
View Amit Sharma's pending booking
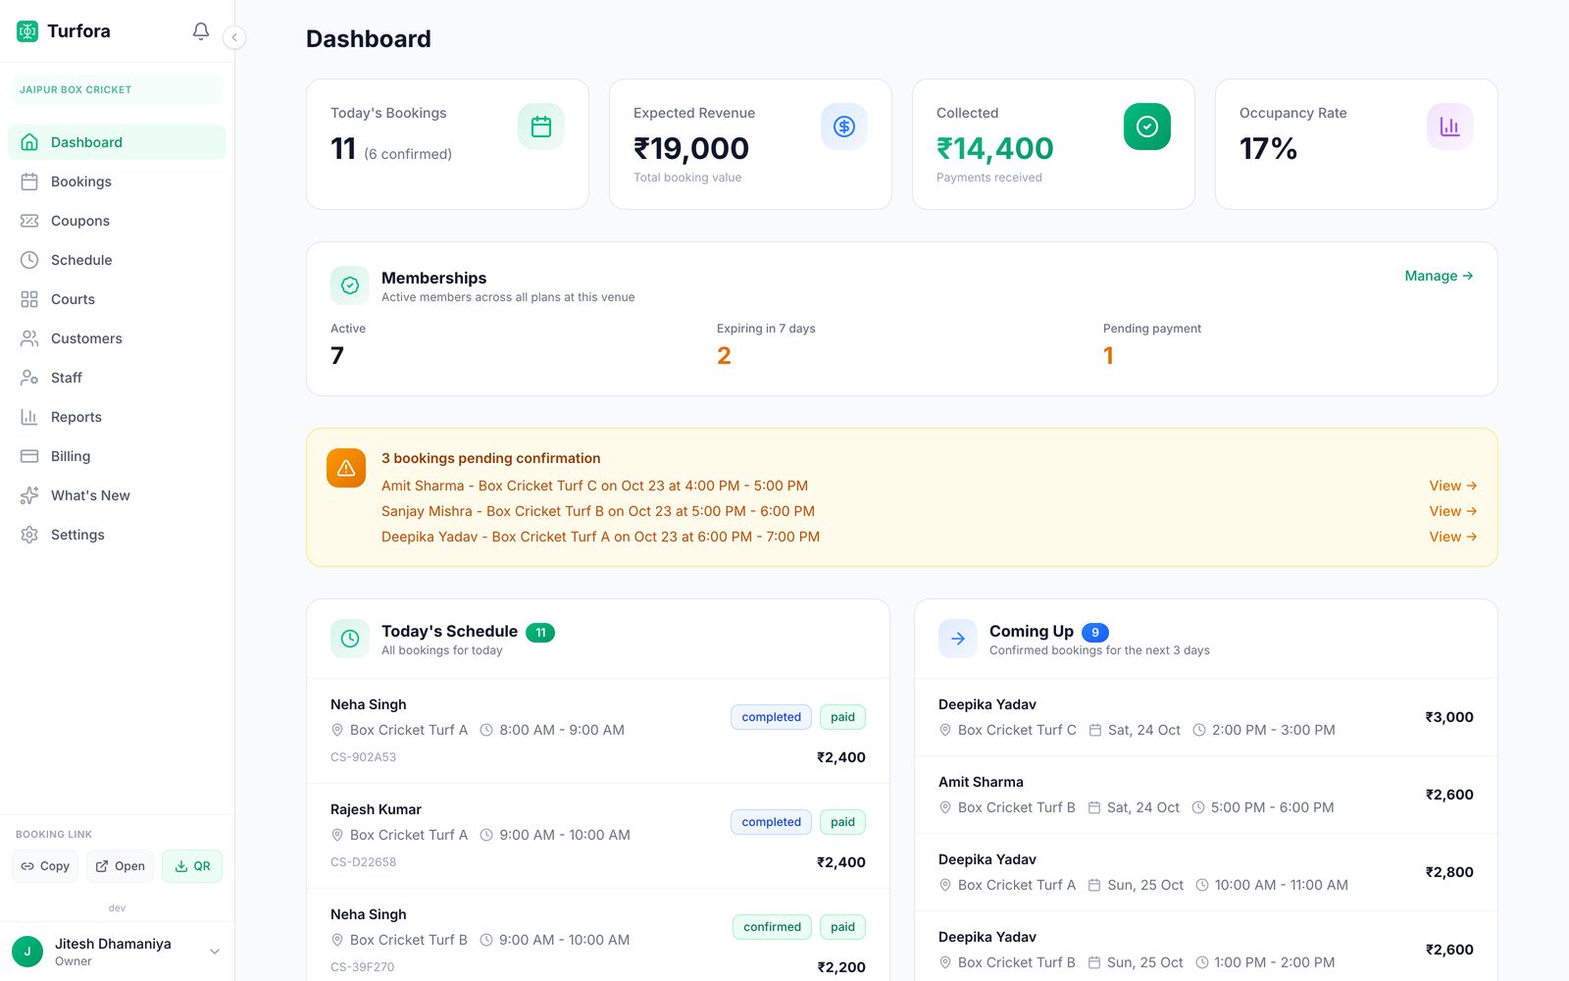[1452, 486]
